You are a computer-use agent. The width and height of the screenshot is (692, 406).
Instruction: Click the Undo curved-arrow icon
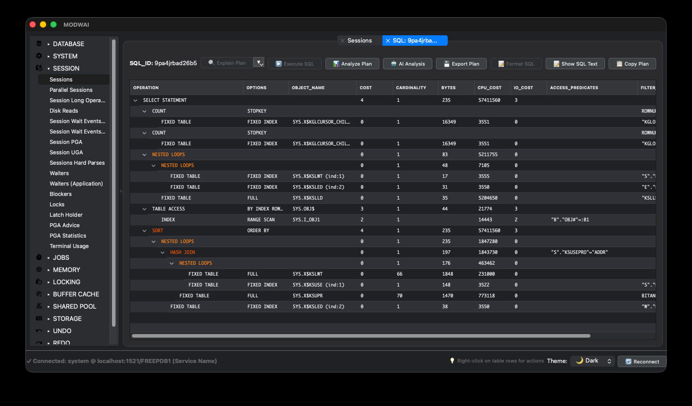tap(38, 330)
